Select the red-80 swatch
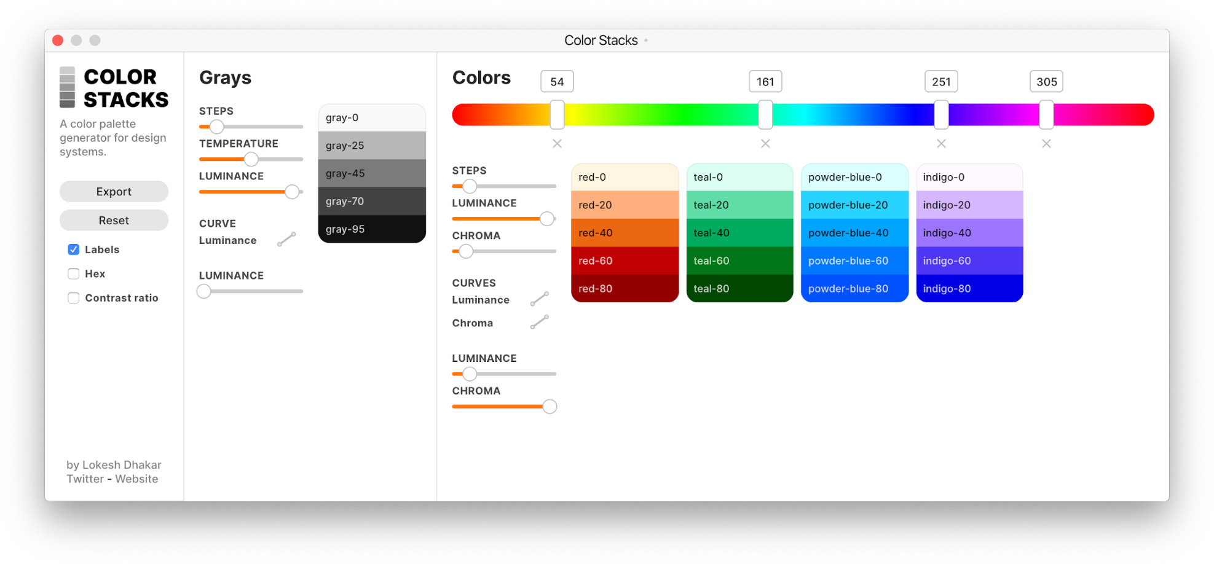Viewport: 1214px width, 564px height. coord(625,289)
